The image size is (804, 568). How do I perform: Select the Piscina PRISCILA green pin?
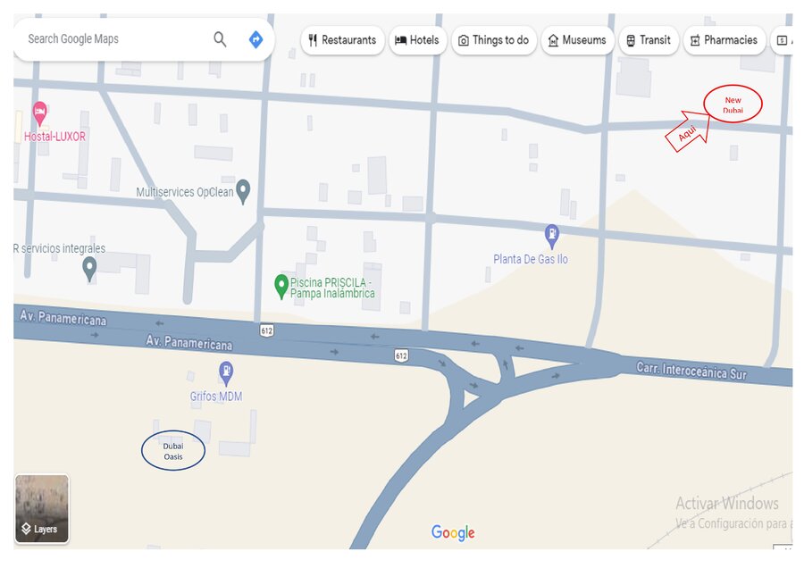tap(281, 287)
